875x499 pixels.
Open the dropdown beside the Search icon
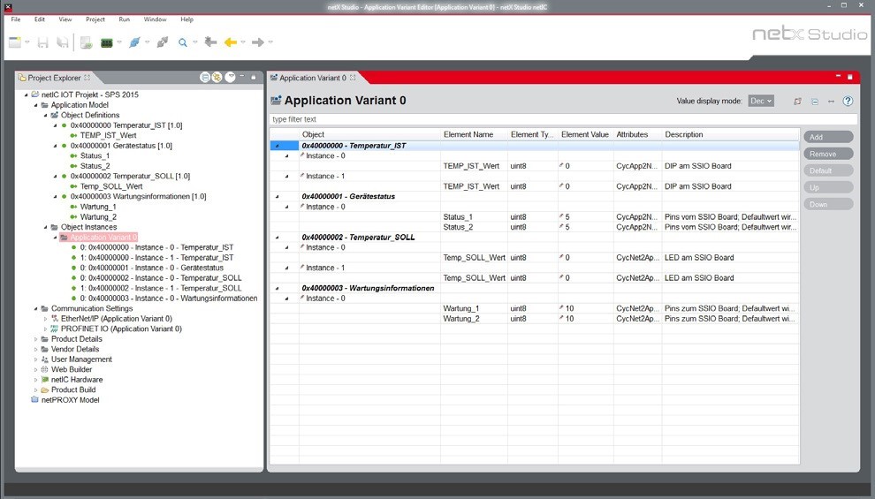pyautogui.click(x=194, y=42)
